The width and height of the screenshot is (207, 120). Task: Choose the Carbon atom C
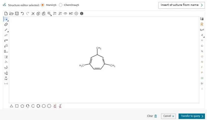202,46
